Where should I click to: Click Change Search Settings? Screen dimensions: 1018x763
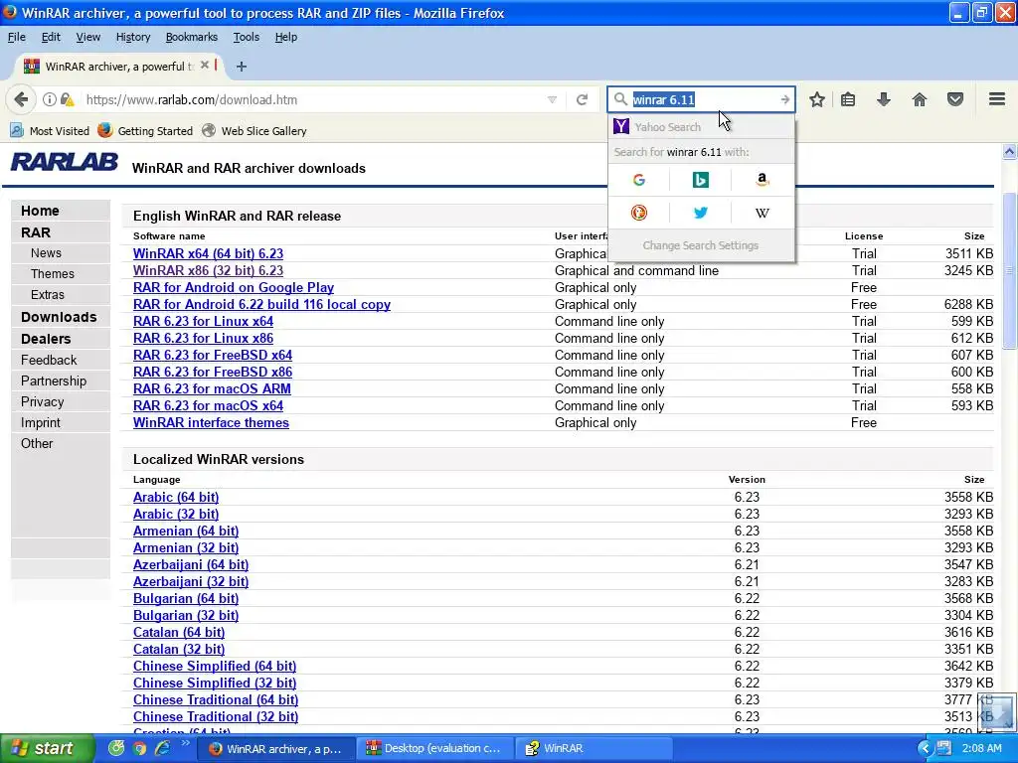click(701, 245)
